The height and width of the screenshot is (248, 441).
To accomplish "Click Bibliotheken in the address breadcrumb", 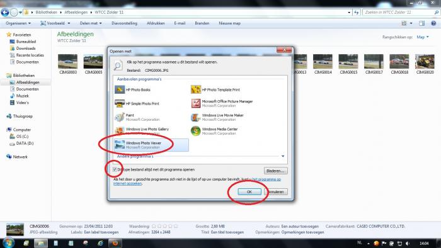I will click(x=46, y=13).
